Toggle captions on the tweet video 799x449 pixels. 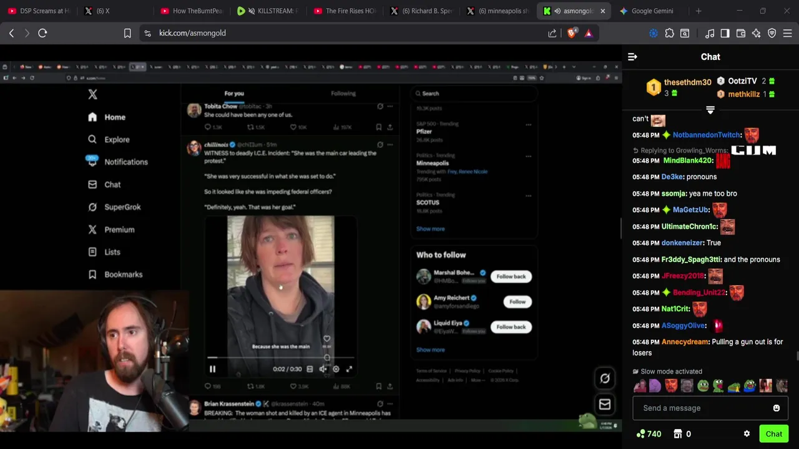click(x=310, y=369)
